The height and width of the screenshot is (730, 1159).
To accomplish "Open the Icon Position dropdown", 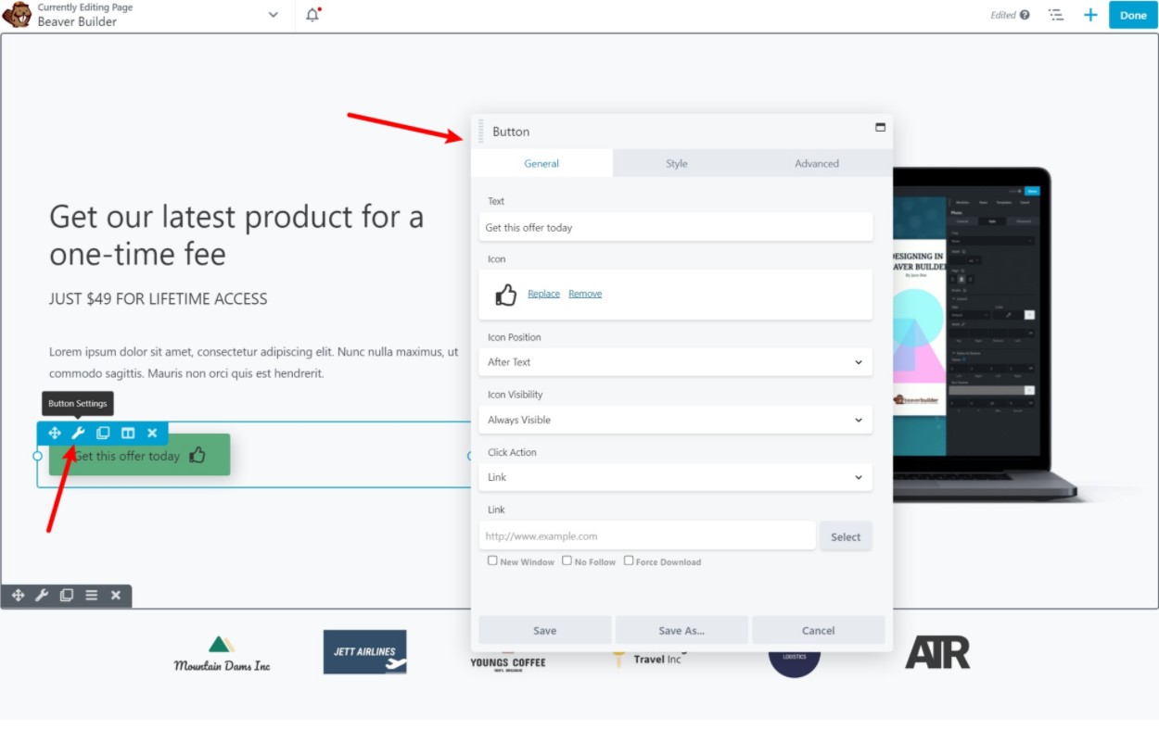I will pos(676,362).
